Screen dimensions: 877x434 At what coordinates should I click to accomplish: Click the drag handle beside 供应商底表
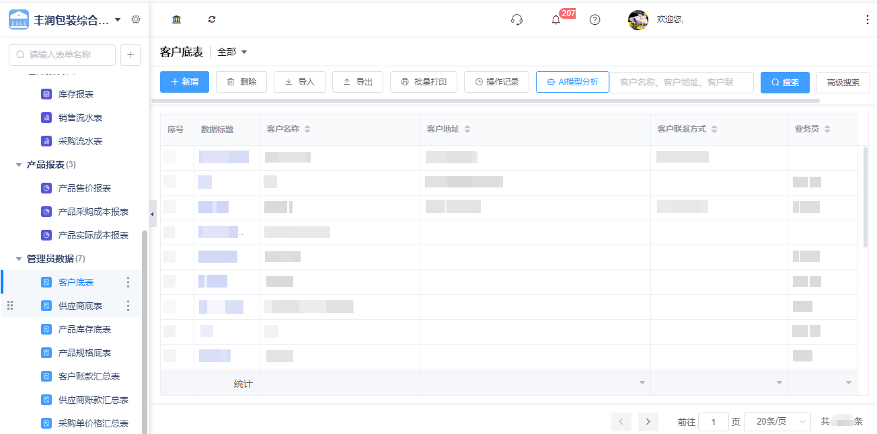10,306
